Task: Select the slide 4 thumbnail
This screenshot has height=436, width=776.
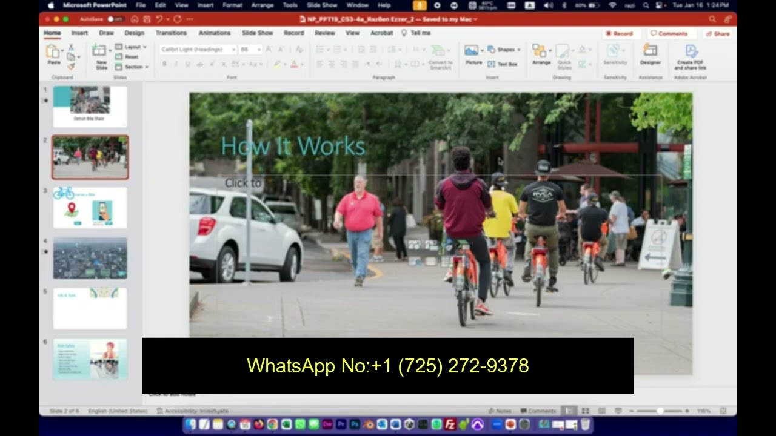Action: (90, 258)
